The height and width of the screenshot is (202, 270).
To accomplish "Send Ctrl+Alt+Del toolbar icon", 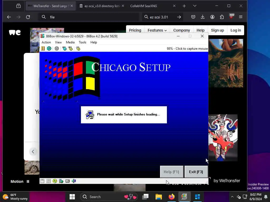I will coord(64,48).
